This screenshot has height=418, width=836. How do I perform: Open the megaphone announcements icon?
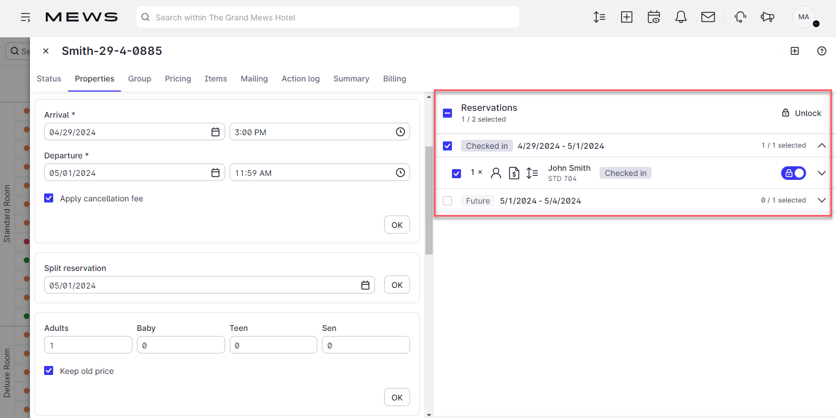coord(768,18)
